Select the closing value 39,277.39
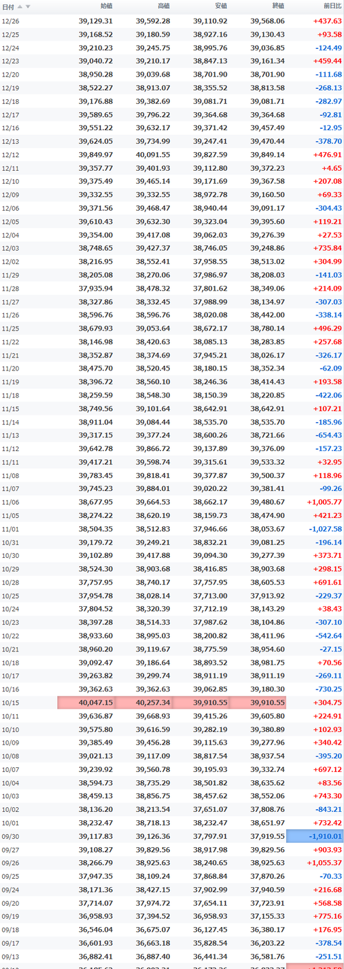This screenshot has width=344, height=969. (267, 556)
